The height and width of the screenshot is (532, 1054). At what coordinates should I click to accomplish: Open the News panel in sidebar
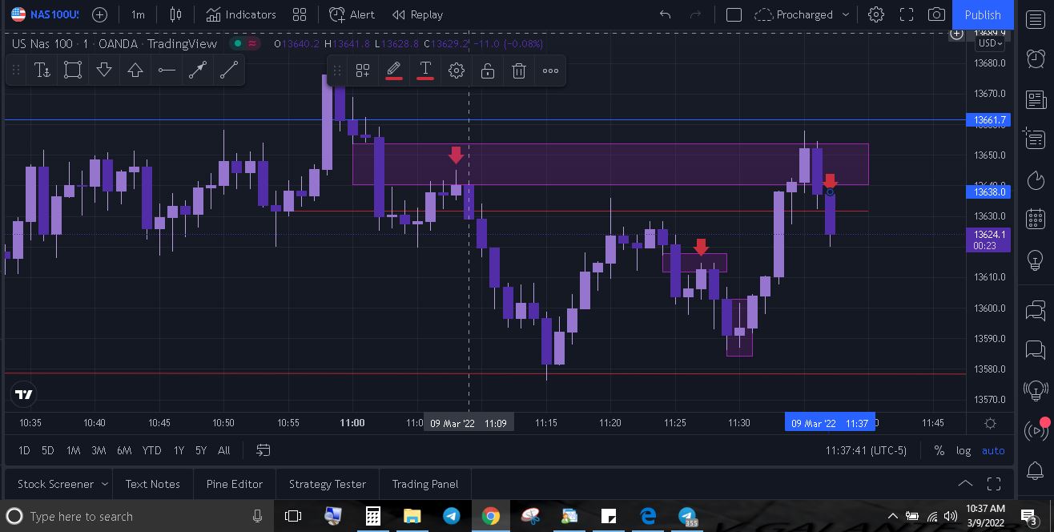1036,100
